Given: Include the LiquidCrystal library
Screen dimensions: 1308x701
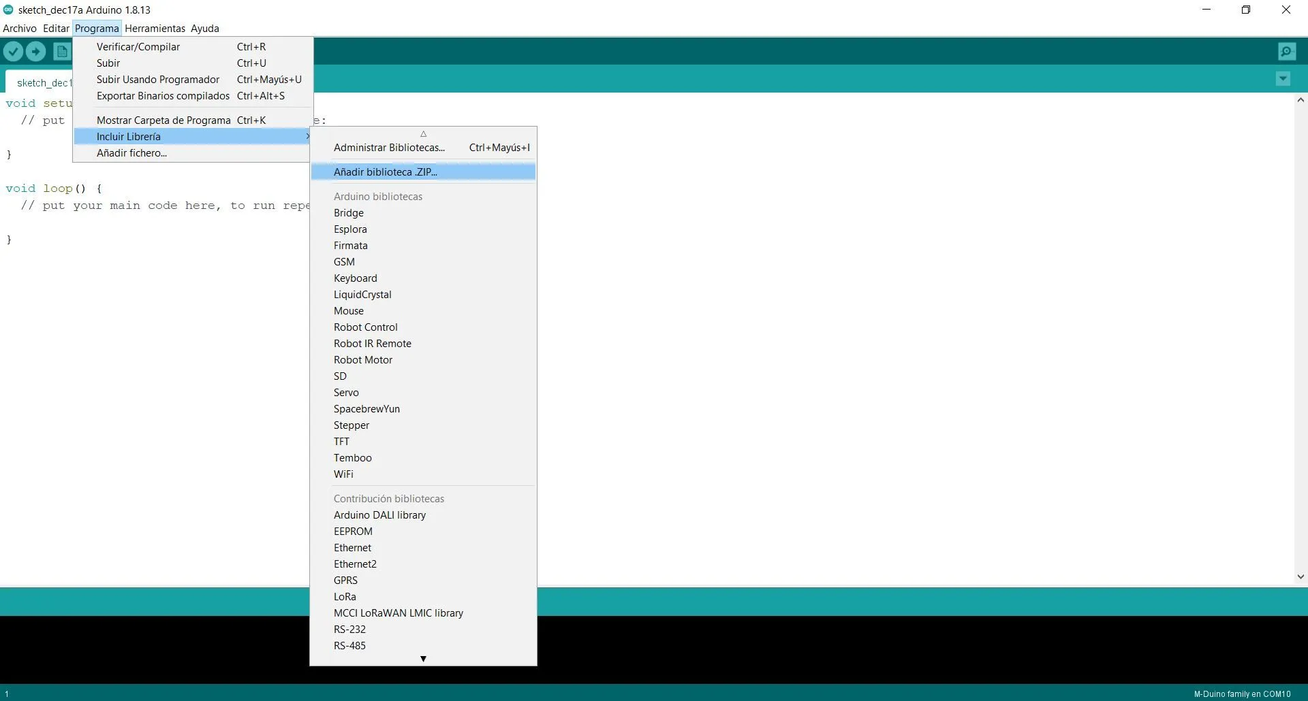Looking at the screenshot, I should 423,295.
